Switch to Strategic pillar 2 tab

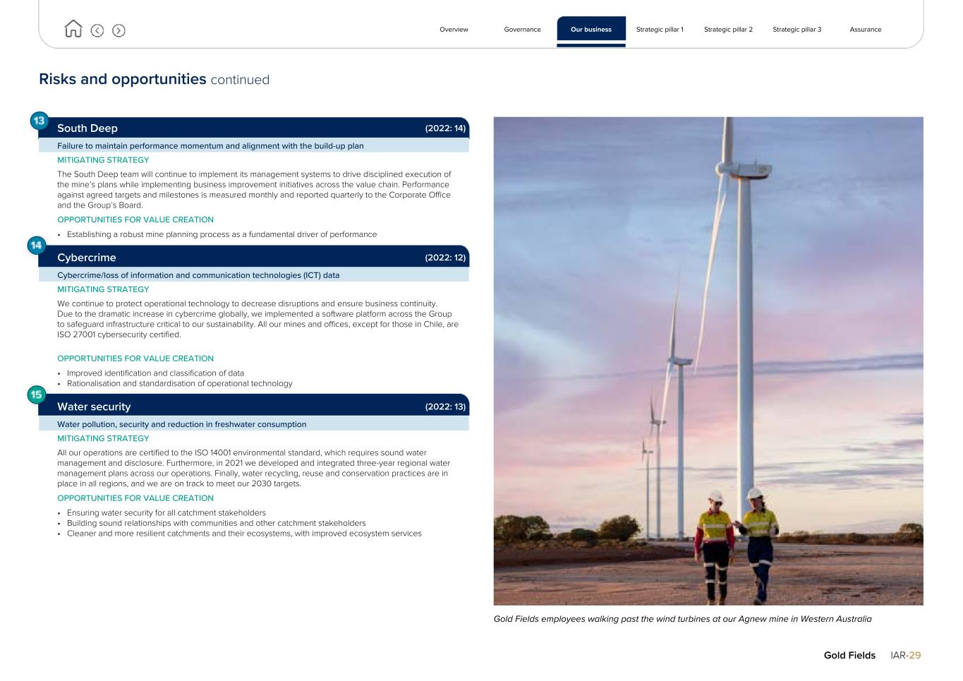[728, 30]
